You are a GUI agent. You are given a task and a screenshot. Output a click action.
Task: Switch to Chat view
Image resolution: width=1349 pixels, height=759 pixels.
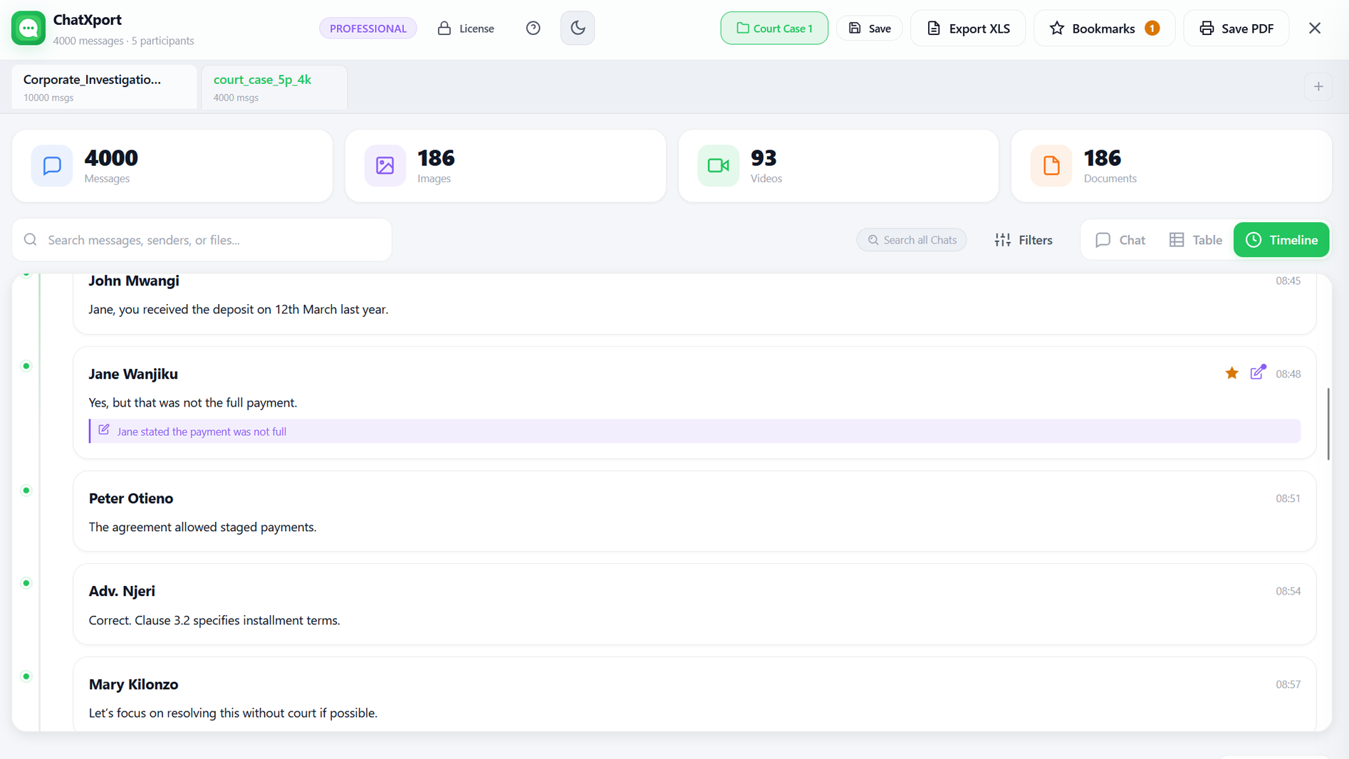[x=1120, y=240]
